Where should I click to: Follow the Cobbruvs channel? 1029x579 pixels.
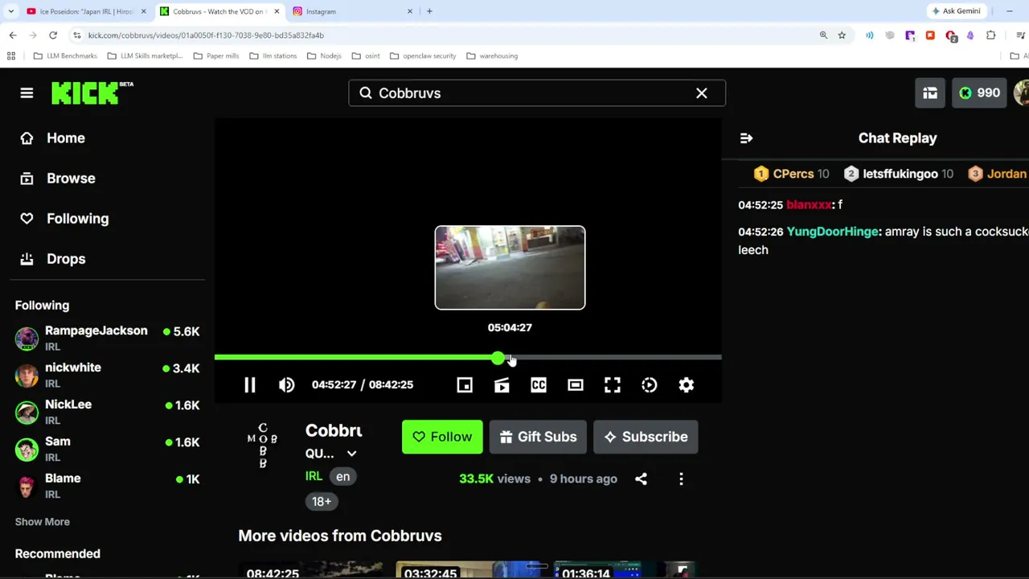[x=442, y=437]
